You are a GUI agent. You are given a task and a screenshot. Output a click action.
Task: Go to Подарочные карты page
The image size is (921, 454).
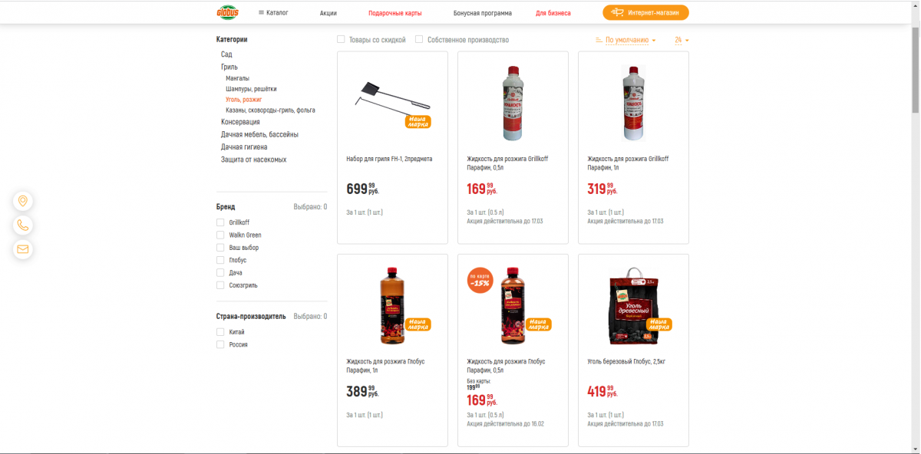[x=394, y=13]
